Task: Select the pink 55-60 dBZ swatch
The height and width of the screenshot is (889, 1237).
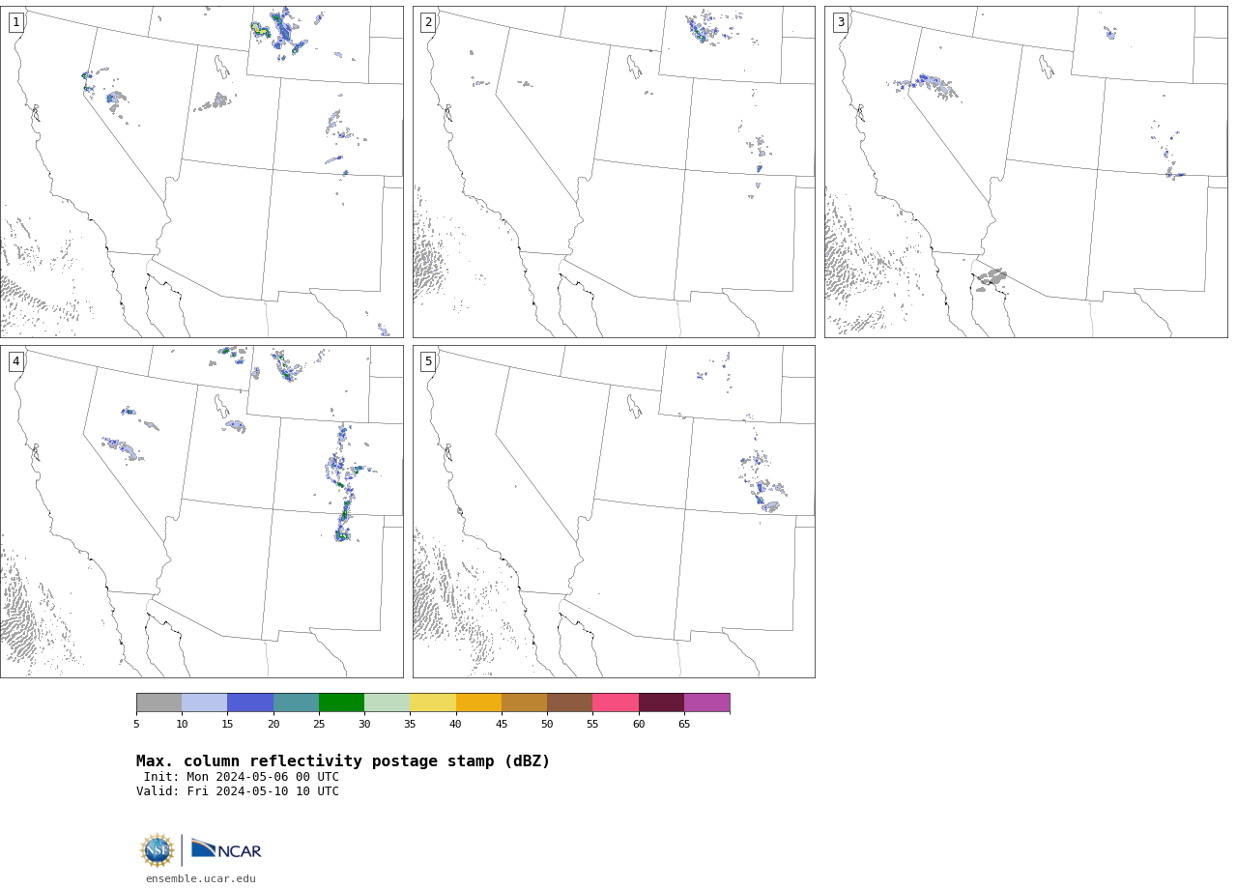Action: [616, 703]
